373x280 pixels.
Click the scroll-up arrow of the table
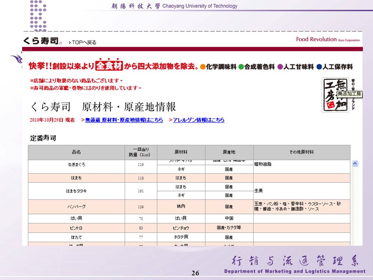(x=355, y=163)
